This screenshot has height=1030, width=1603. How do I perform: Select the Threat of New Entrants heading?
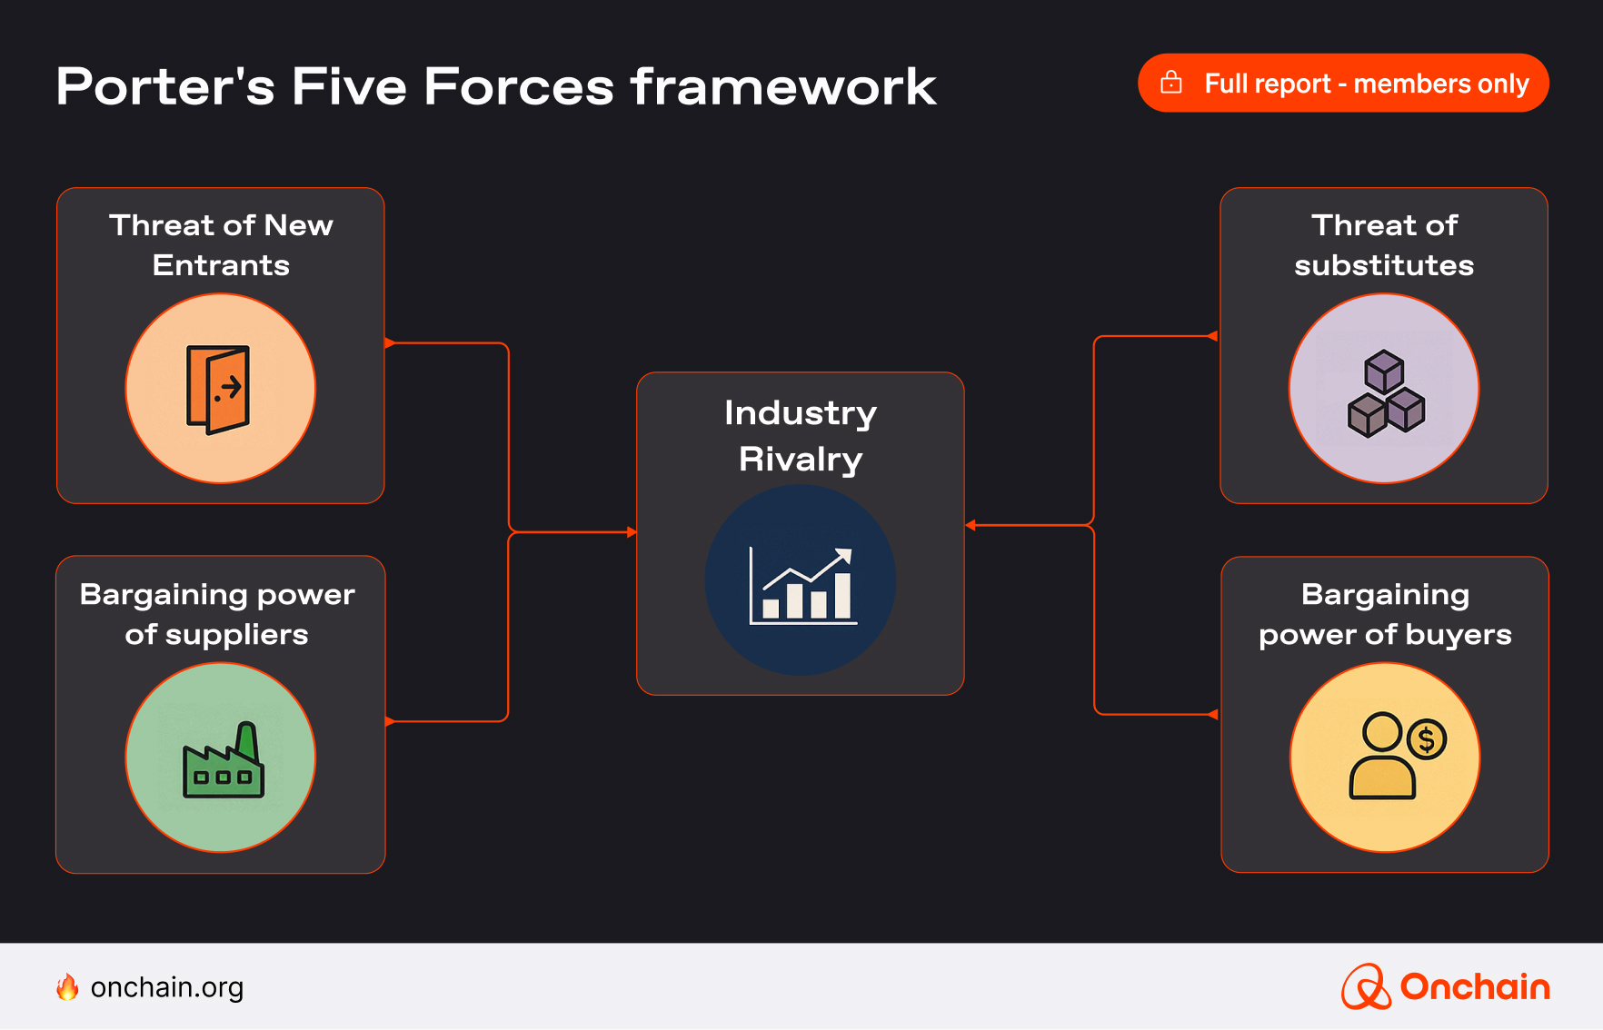(221, 245)
